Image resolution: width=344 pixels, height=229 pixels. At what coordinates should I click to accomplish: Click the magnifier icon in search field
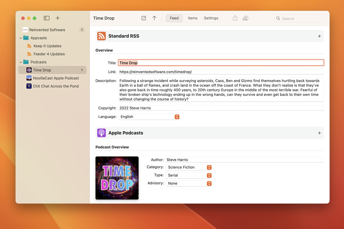(278, 18)
